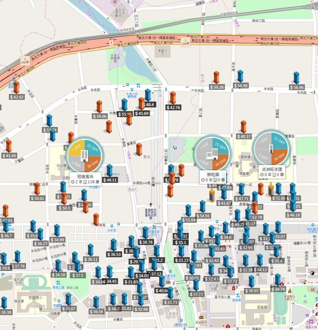Viewport: 318px width, 330px height.
Task: Click the blue building marker above $51.04
Action: pyautogui.click(x=188, y=211)
